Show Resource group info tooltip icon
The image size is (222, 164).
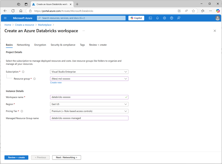pyautogui.click(x=34, y=79)
